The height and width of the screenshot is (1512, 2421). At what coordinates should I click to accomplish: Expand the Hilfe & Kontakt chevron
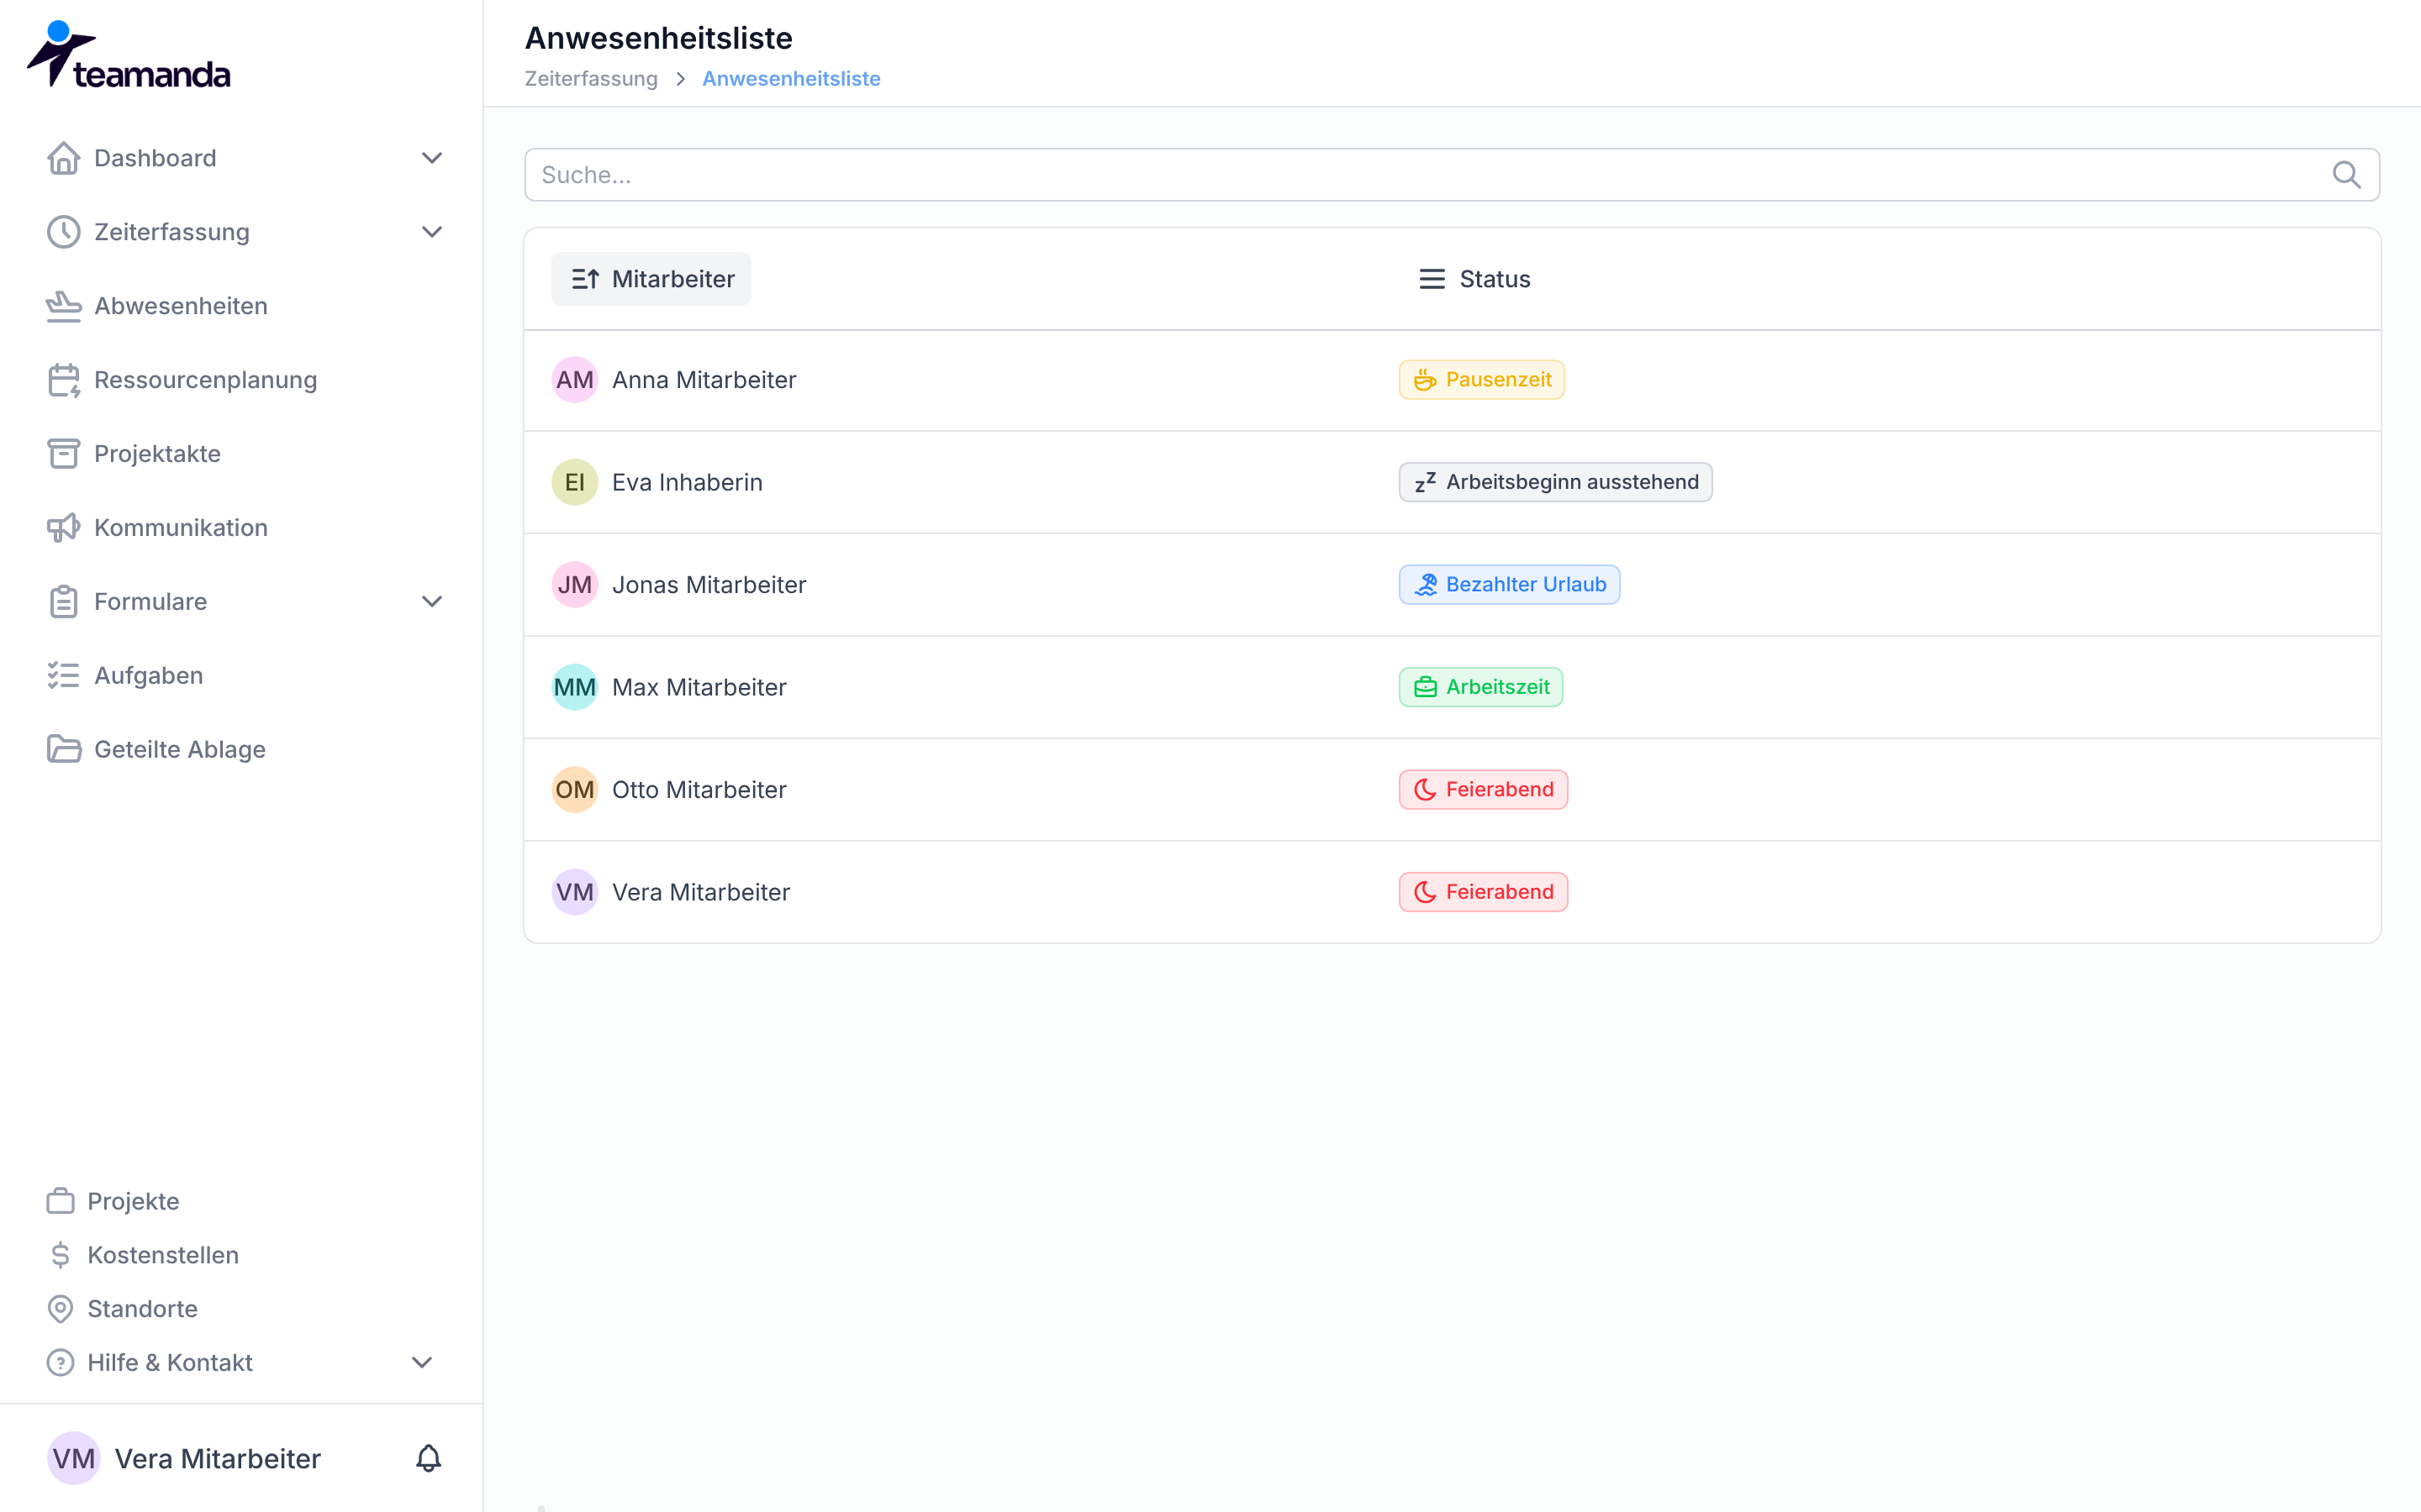(x=422, y=1363)
